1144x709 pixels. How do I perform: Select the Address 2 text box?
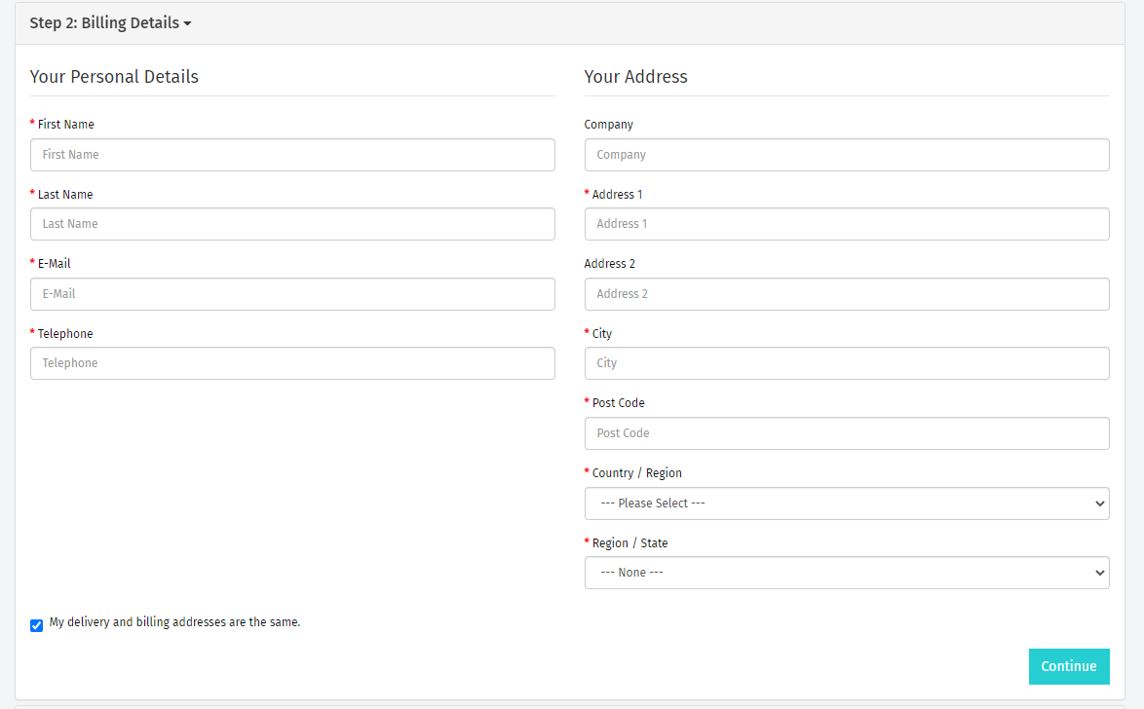coord(847,294)
